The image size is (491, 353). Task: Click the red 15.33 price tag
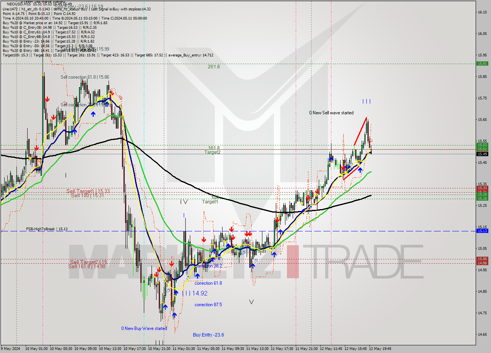[x=482, y=188]
